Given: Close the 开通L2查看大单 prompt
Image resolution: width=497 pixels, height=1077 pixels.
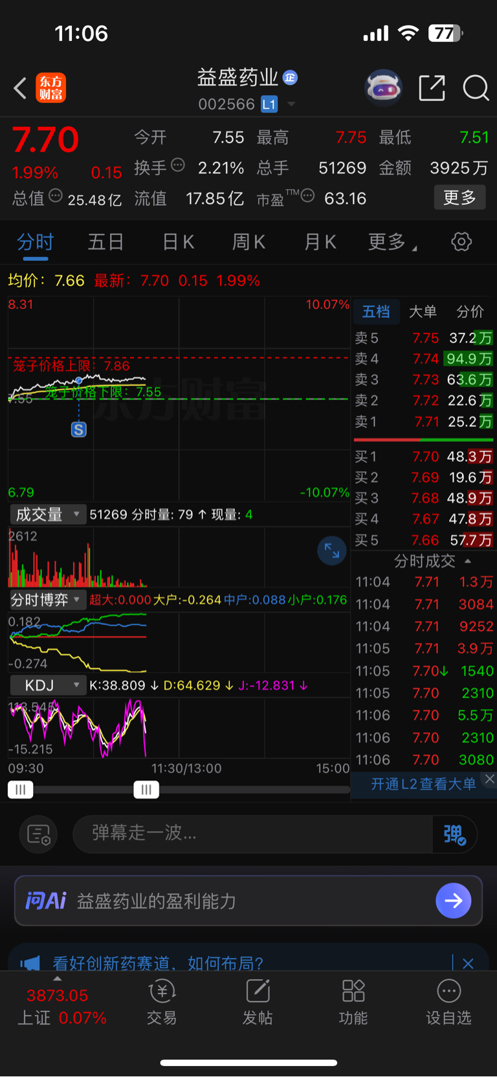Looking at the screenshot, I should (490, 779).
